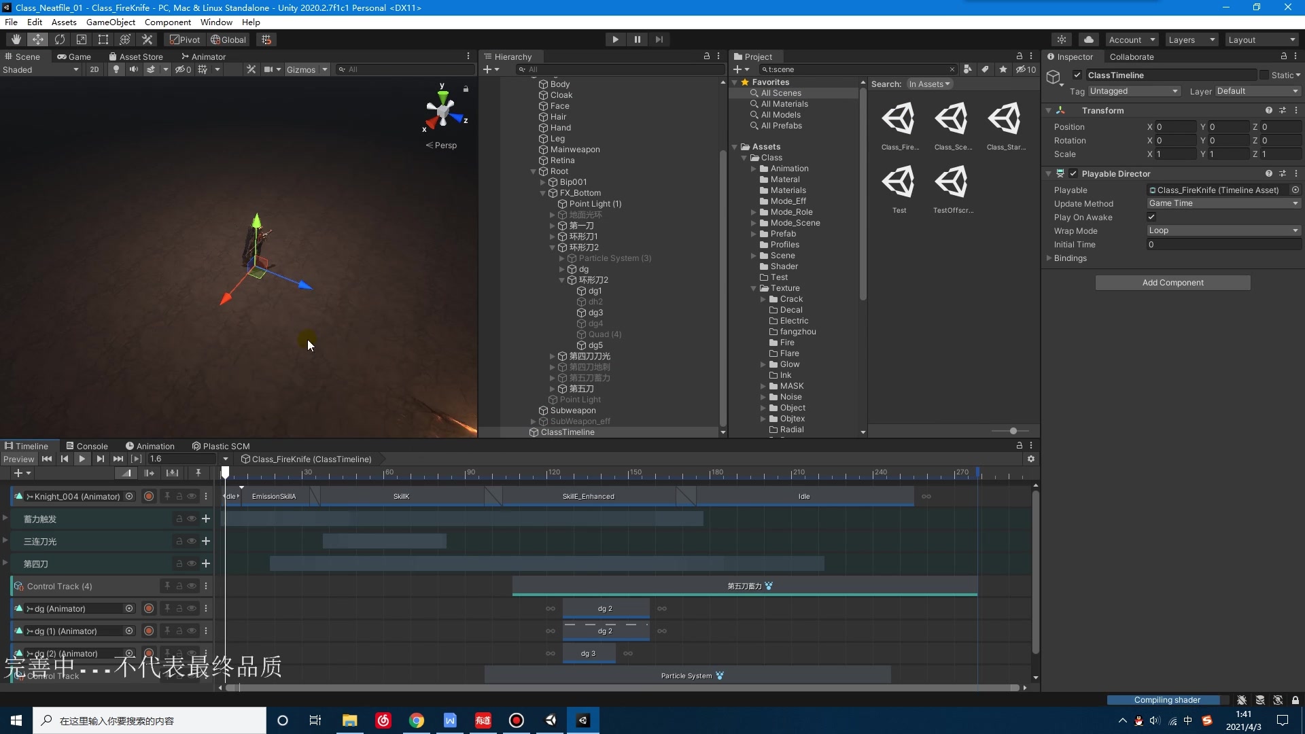The width and height of the screenshot is (1305, 734).
Task: Open the Collab cloud icon
Action: pyautogui.click(x=1088, y=39)
